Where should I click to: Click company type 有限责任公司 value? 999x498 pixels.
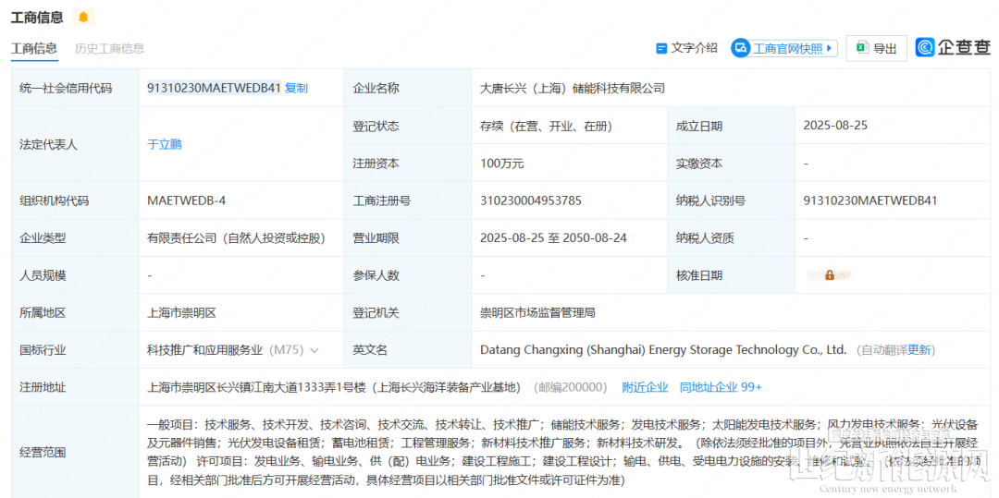point(237,238)
